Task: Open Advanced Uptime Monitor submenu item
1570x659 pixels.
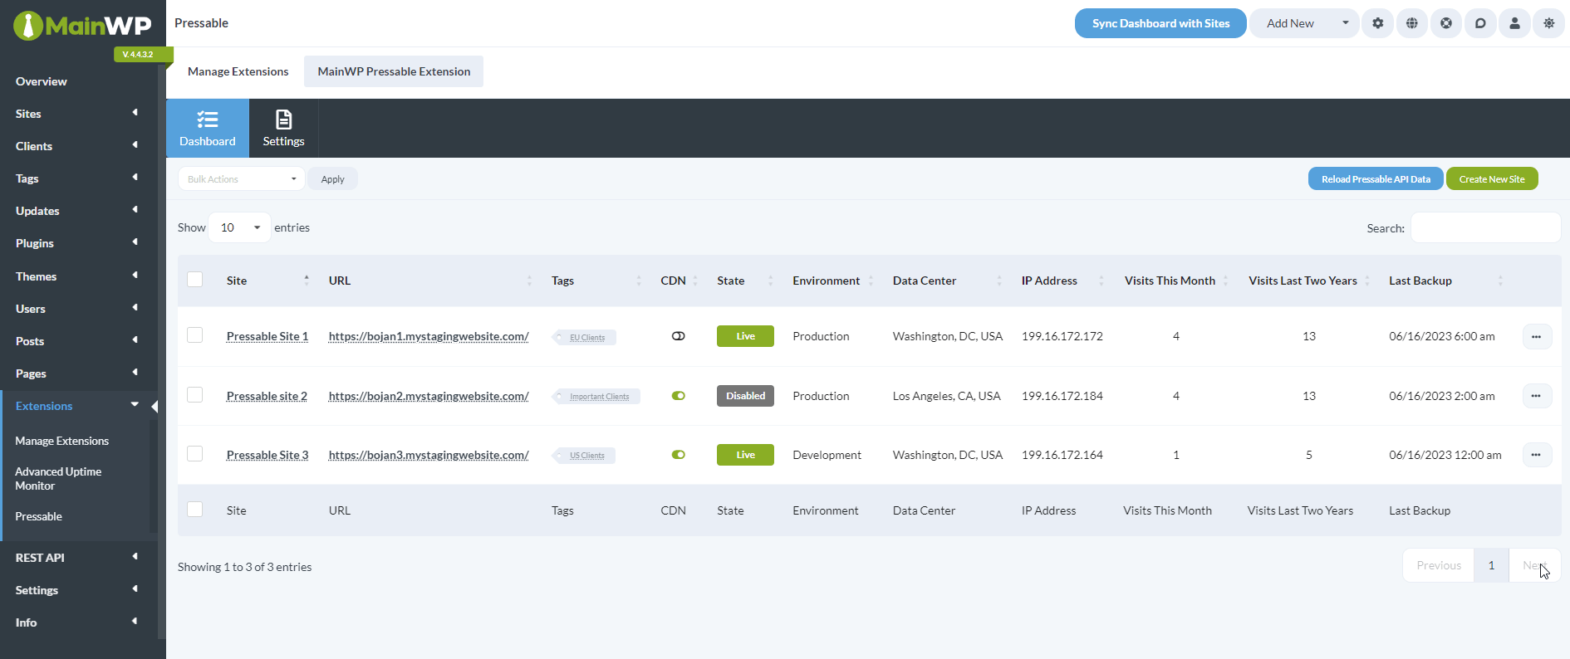Action: [x=58, y=479]
